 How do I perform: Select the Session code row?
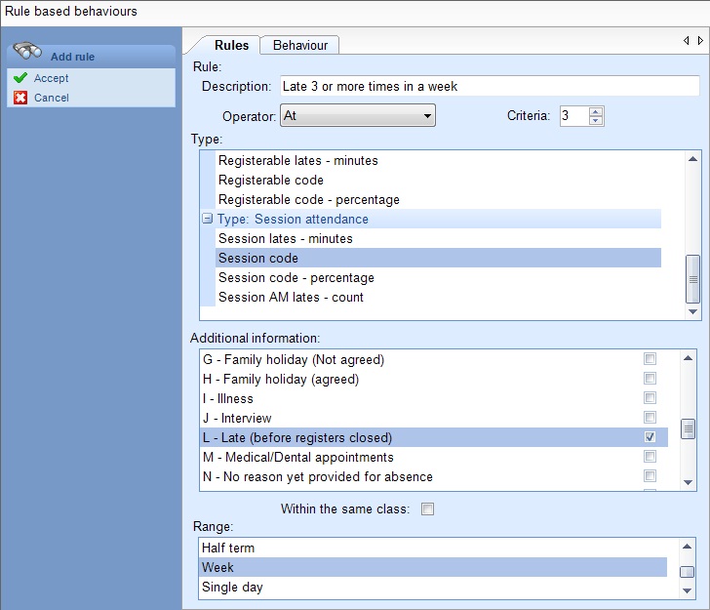pyautogui.click(x=438, y=258)
